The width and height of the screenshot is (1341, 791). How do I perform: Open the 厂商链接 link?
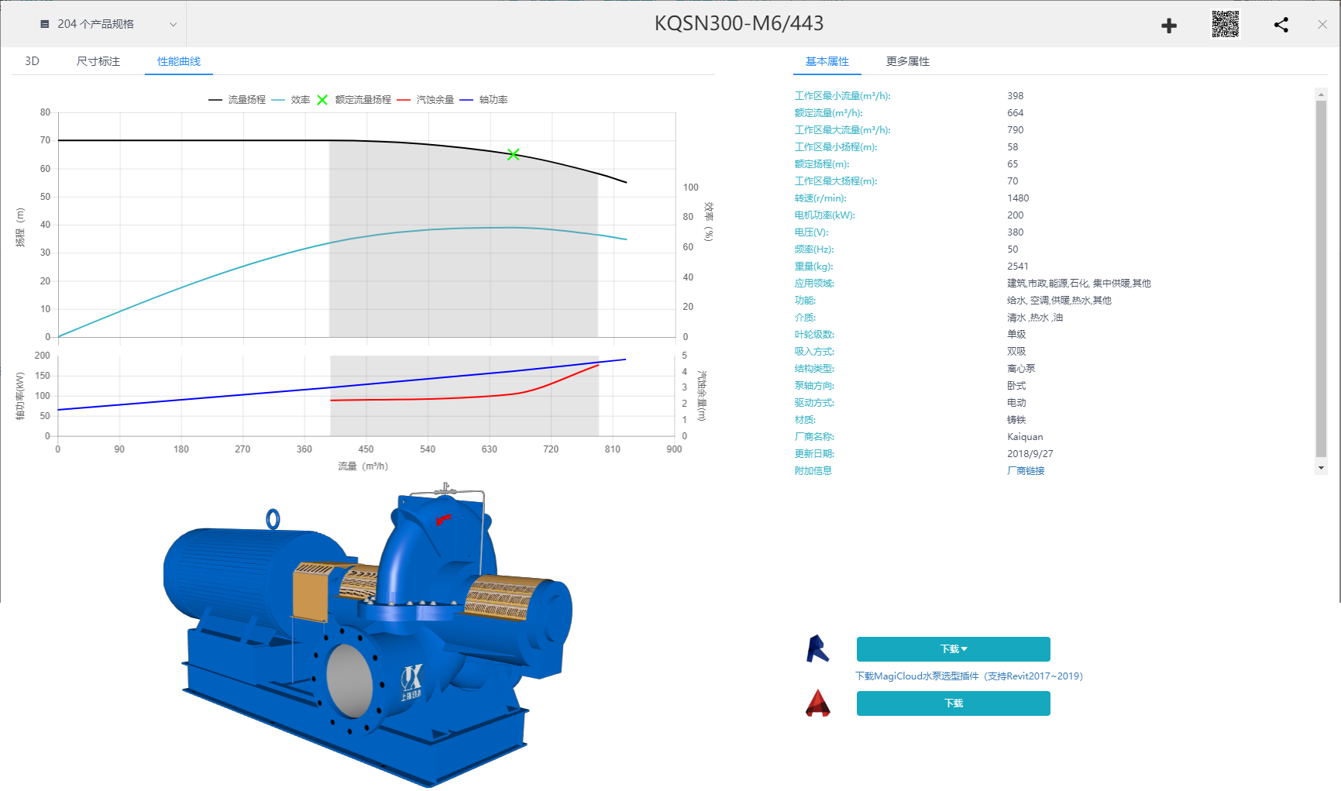point(1026,471)
